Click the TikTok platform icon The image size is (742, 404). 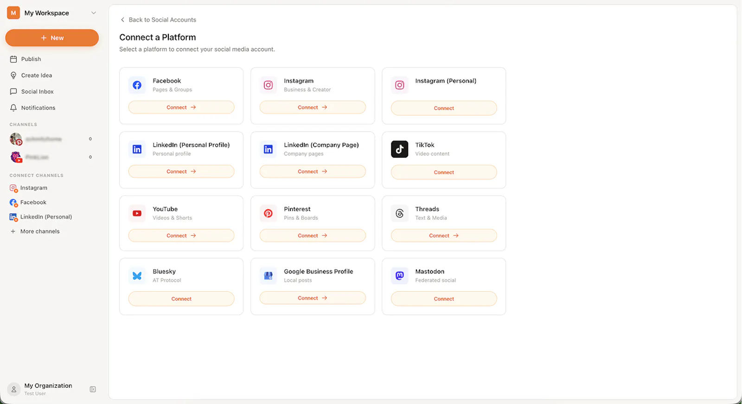pyautogui.click(x=399, y=149)
